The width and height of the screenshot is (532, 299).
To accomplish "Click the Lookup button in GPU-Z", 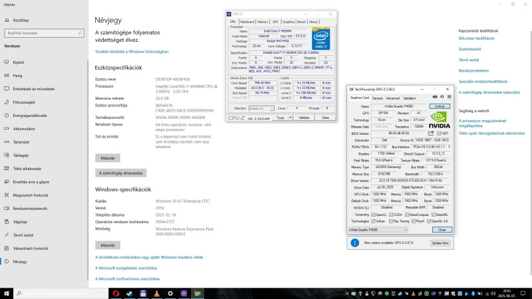I will coord(440,106).
